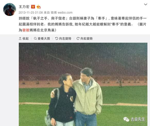The height and width of the screenshot is (126, 150).
Task: Expand the post options chevron
Action: pyautogui.click(x=146, y=4)
